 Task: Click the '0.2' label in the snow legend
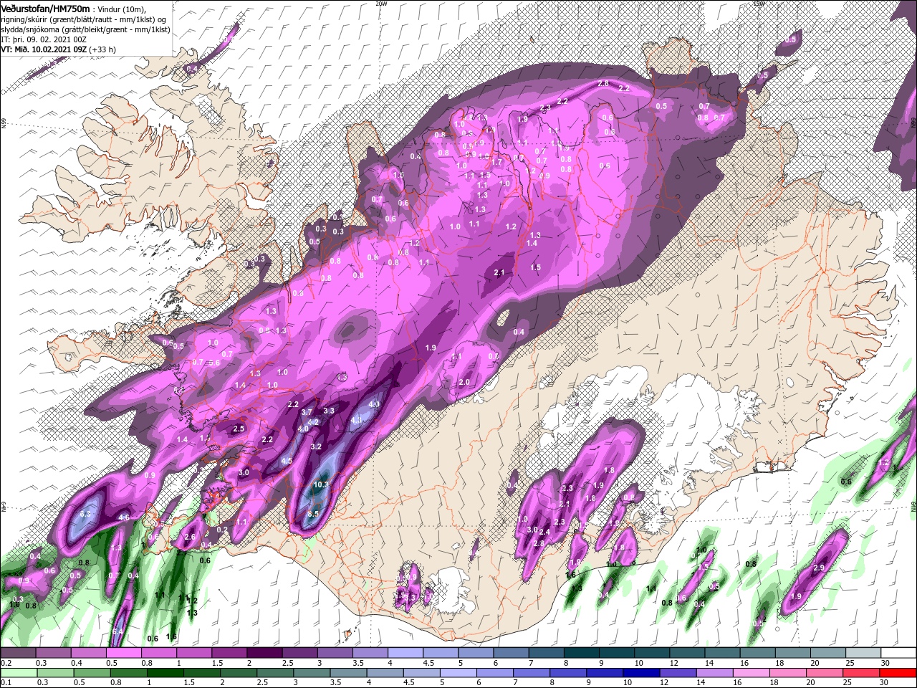tap(5, 663)
